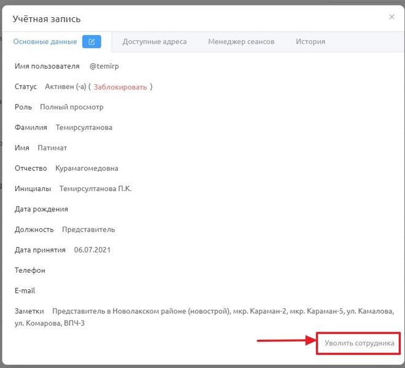The height and width of the screenshot is (368, 405).
Task: Click the Активен (-а) status text
Action: [x=66, y=87]
